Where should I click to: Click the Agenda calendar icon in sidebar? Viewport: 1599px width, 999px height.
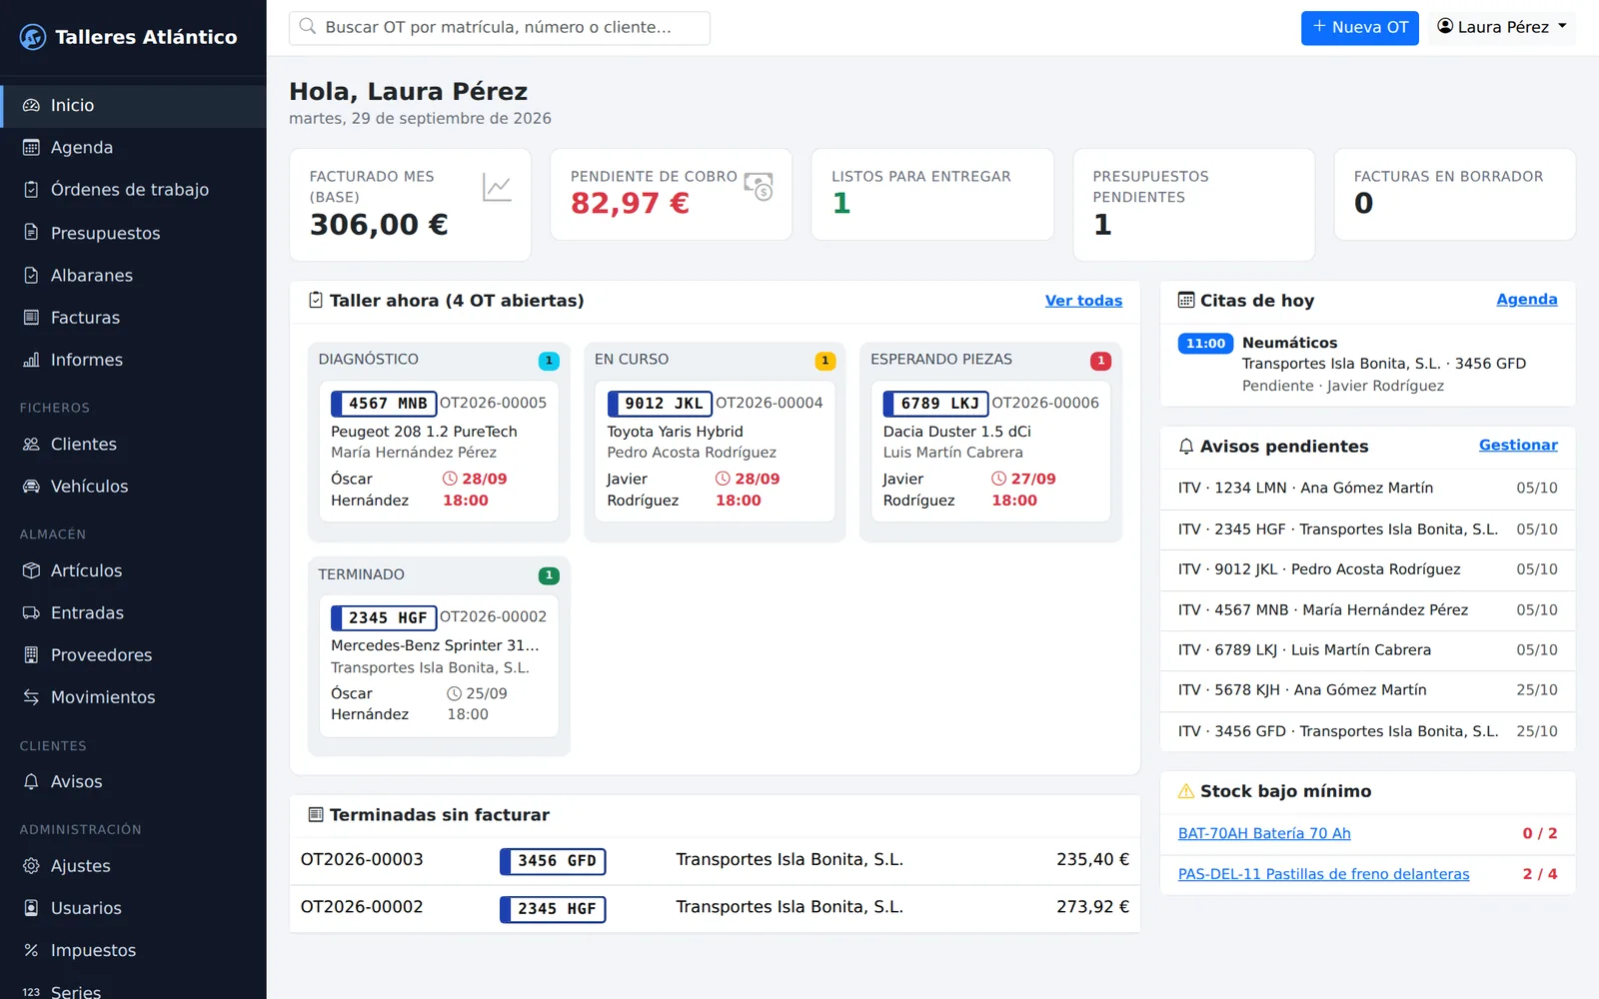[x=31, y=147]
